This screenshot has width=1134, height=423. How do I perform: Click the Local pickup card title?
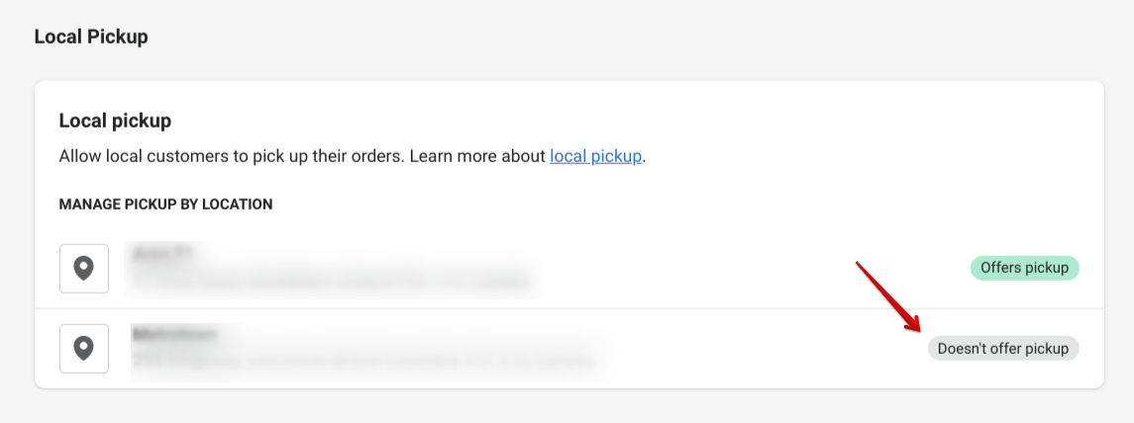click(115, 121)
